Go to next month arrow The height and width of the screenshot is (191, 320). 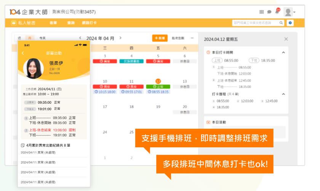[120, 38]
